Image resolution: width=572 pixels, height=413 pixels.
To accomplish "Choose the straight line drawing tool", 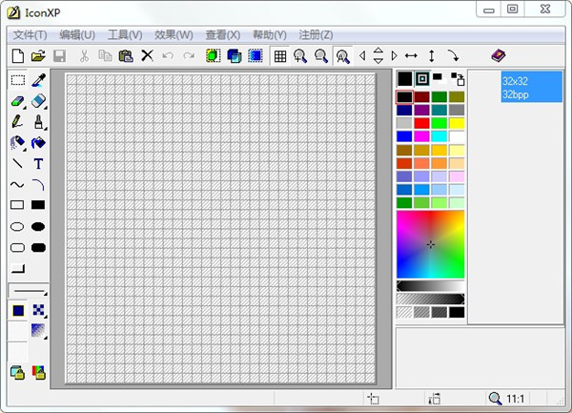I will coord(17,163).
